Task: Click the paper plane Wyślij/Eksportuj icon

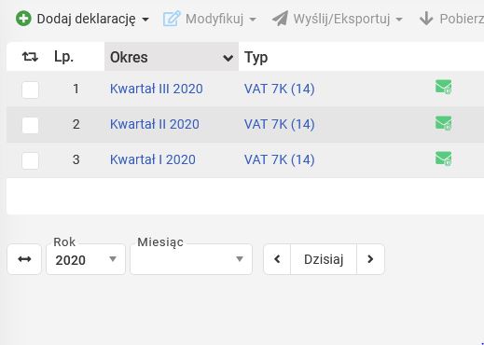Action: pos(280,19)
